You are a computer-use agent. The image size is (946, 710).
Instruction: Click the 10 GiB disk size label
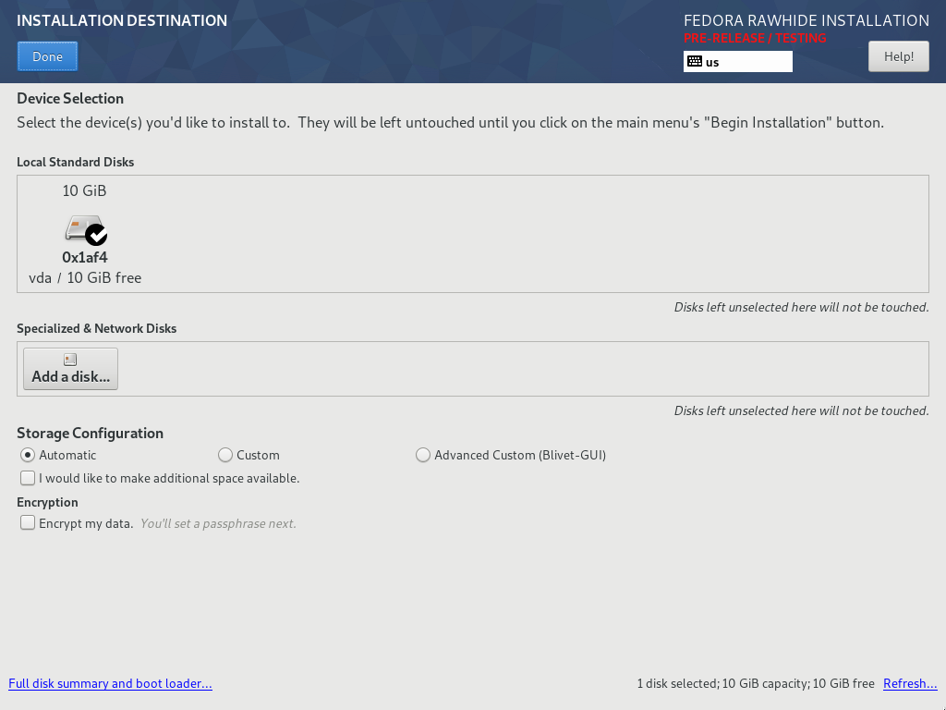click(84, 190)
